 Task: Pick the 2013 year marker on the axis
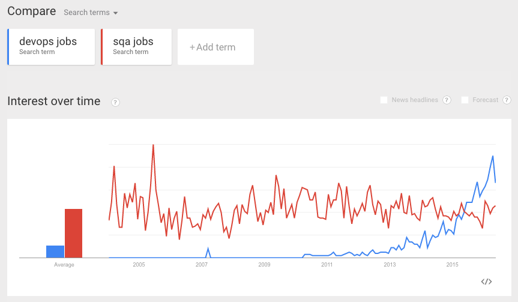[390, 265]
